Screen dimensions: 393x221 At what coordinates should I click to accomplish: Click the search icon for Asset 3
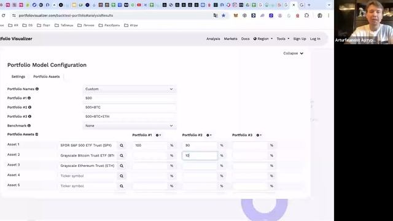(122, 166)
